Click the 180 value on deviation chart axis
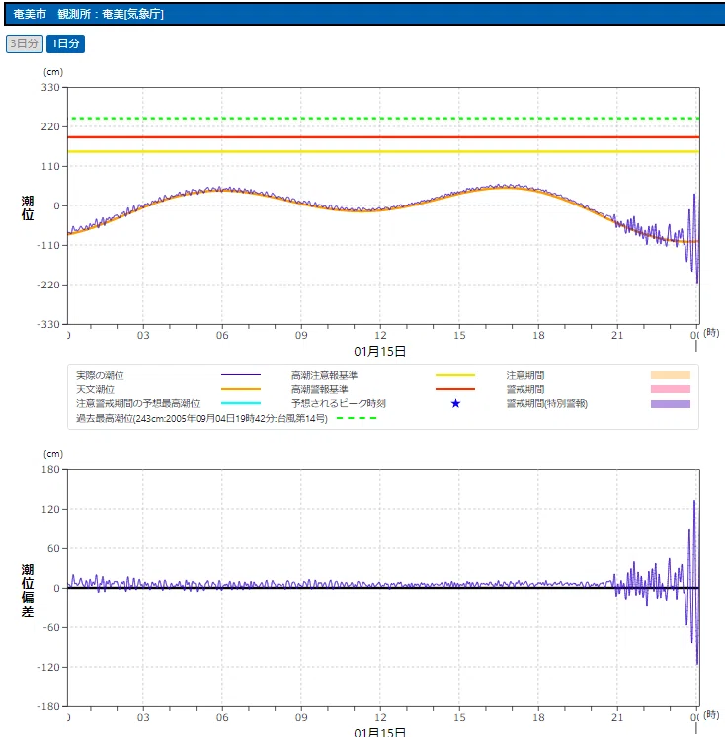 (50, 469)
